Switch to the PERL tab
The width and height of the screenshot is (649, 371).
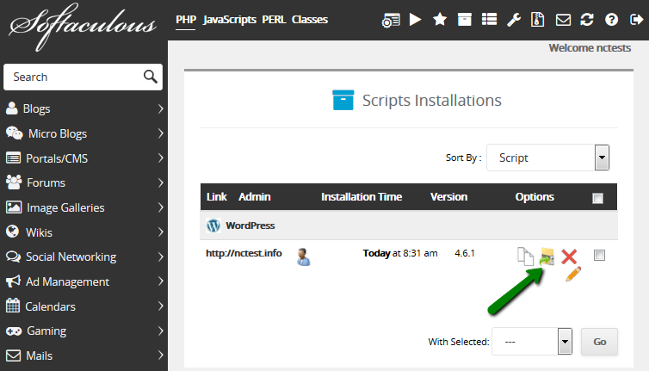[x=274, y=19]
